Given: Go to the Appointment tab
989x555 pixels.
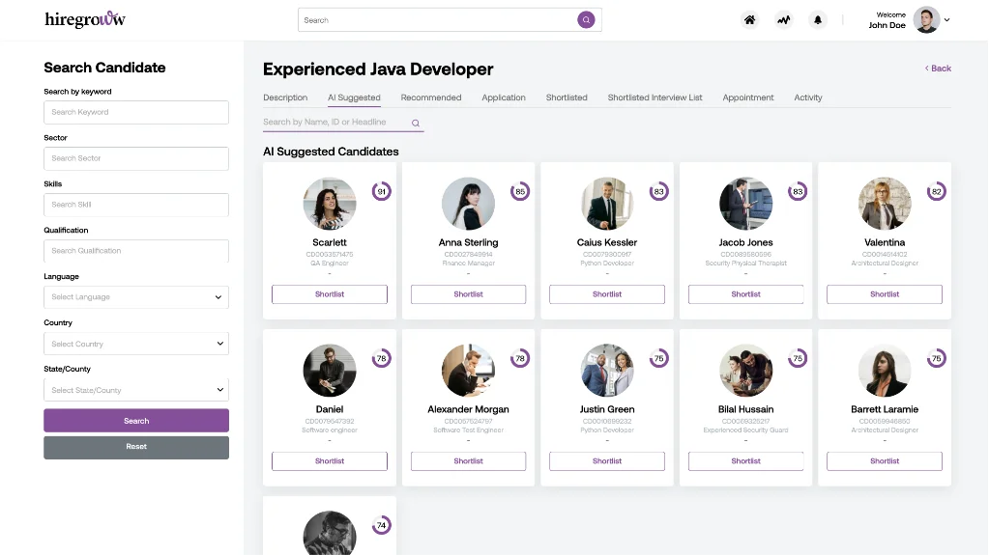Looking at the screenshot, I should [748, 97].
